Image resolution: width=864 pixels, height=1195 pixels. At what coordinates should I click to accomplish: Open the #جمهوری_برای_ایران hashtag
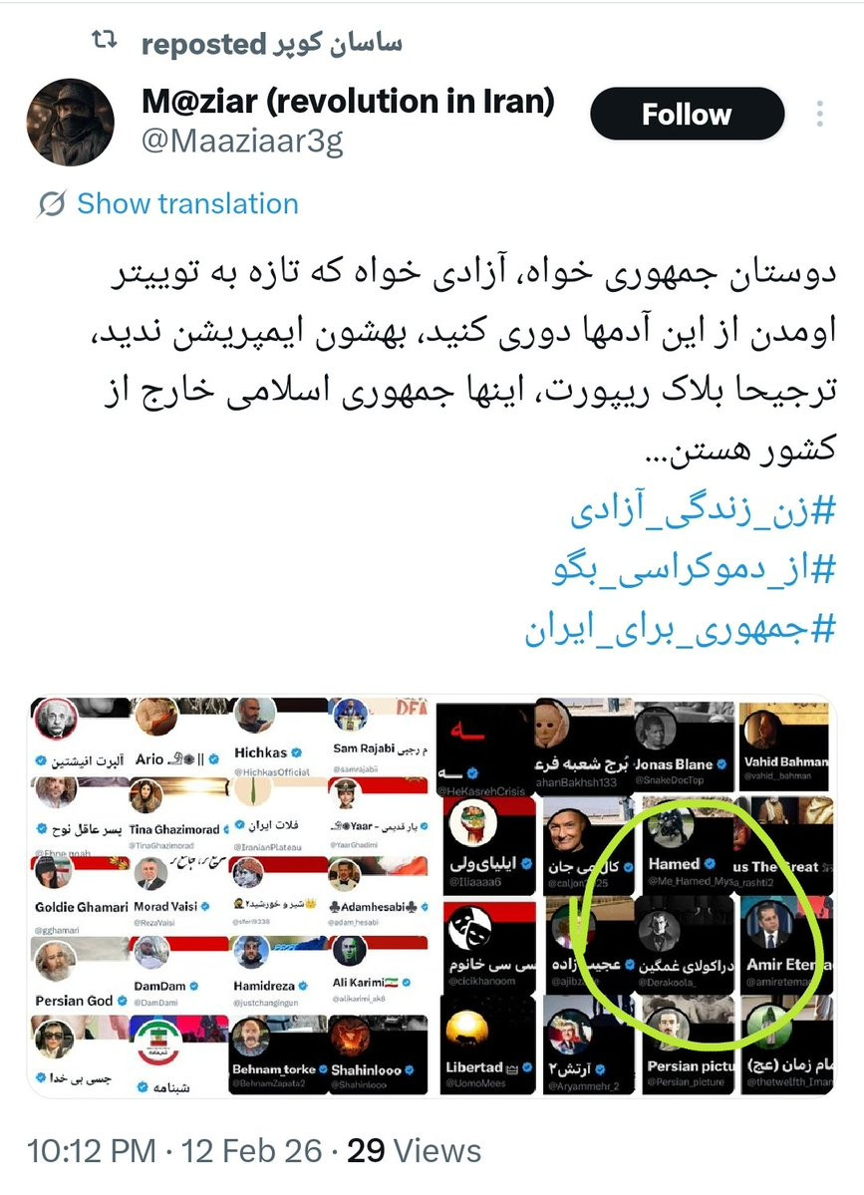click(681, 631)
